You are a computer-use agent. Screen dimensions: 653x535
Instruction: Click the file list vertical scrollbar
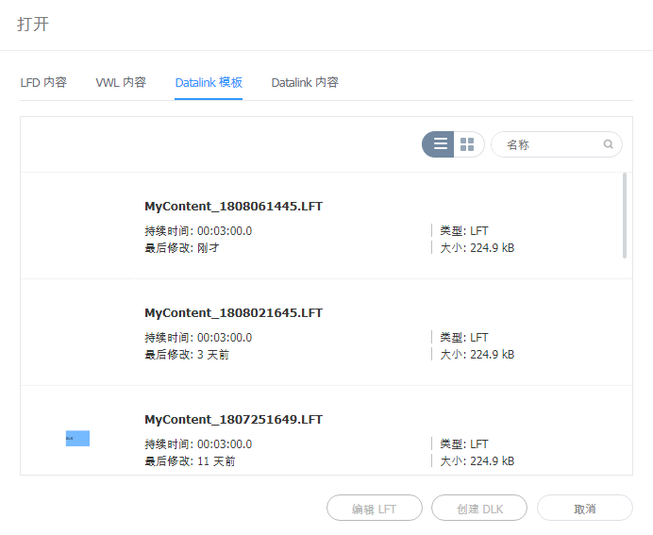pyautogui.click(x=624, y=215)
